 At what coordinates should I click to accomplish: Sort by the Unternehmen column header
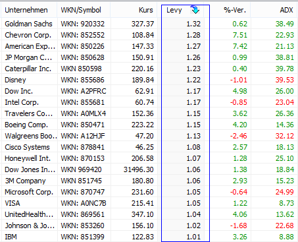(x=26, y=10)
